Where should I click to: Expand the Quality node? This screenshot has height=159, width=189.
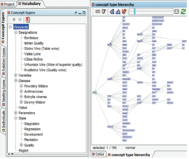coord(21,145)
